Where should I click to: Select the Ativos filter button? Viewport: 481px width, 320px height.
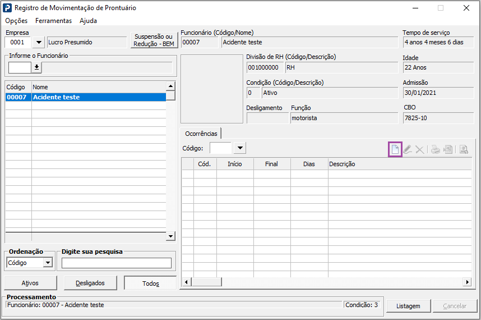click(30, 283)
